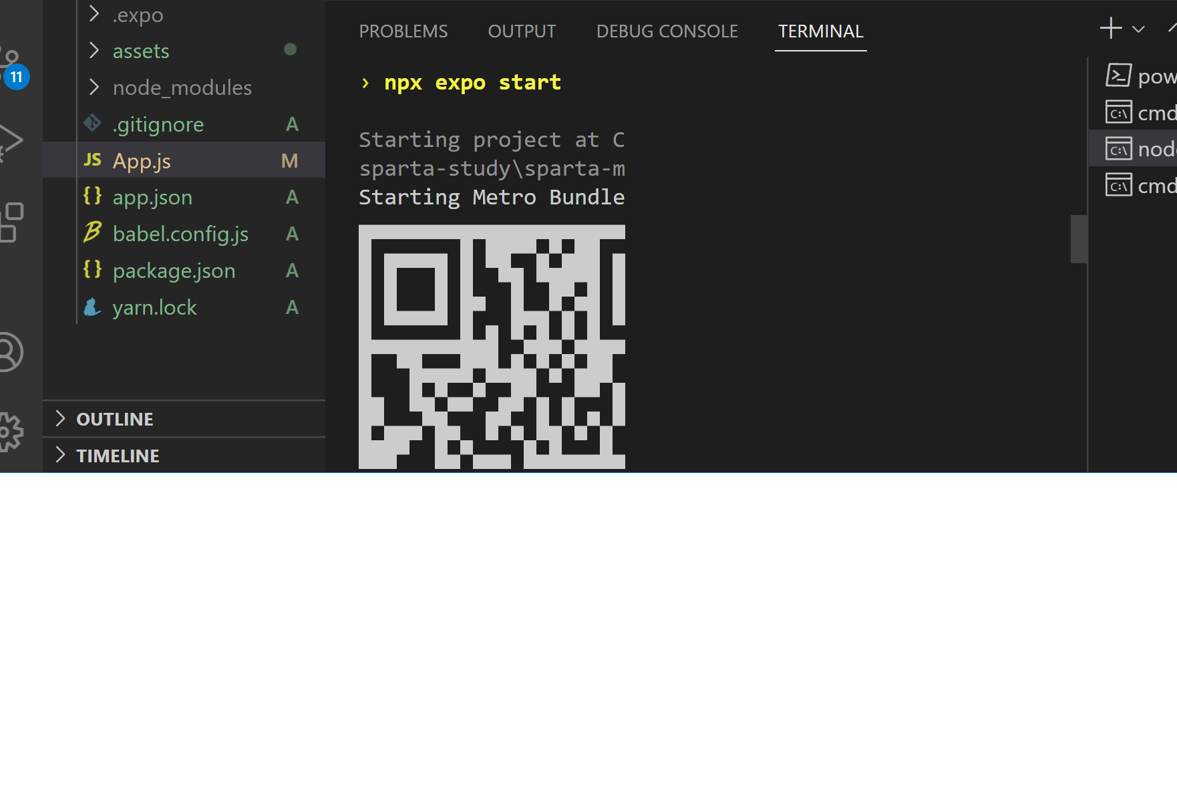This screenshot has height=805, width=1177.
Task: Click the A status next to yarn.lock
Action: 292,307
